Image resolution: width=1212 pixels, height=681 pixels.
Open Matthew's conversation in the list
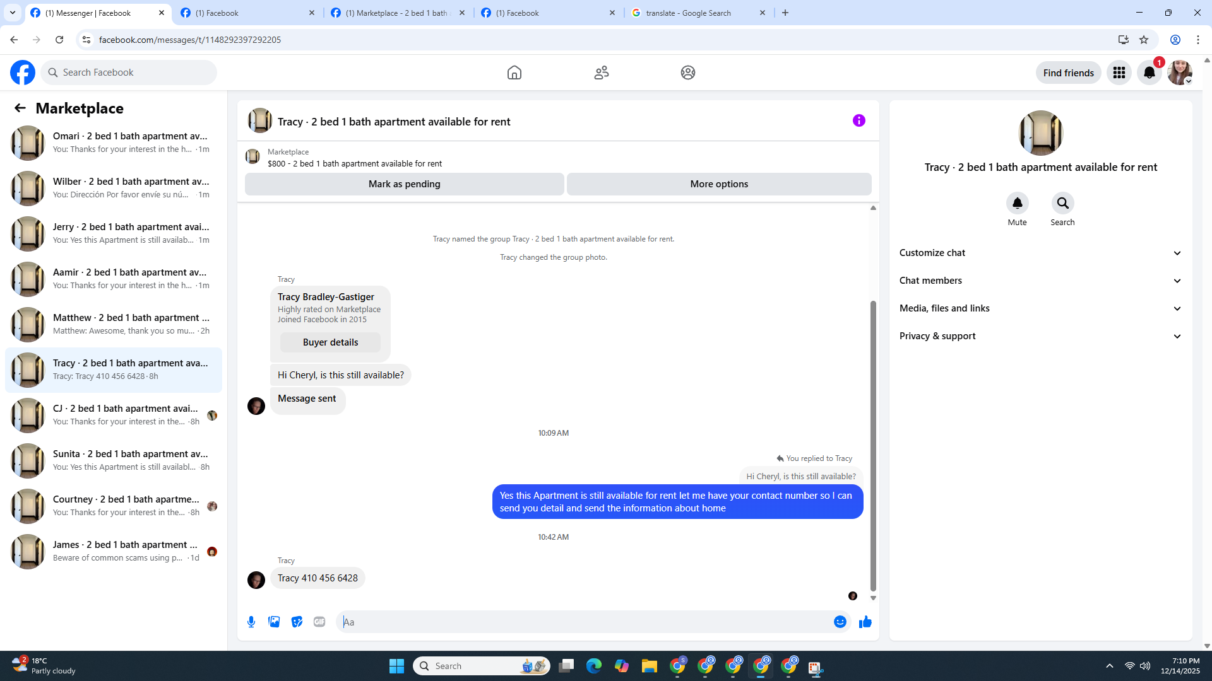pyautogui.click(x=114, y=324)
